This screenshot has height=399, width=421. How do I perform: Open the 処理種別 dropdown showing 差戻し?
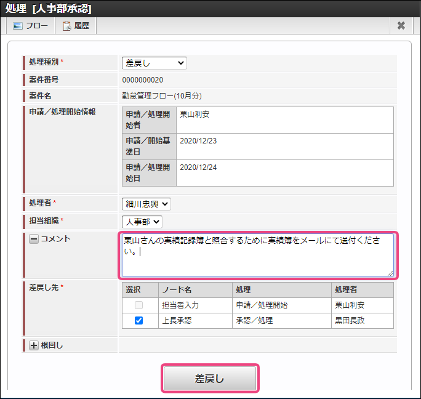tap(154, 63)
